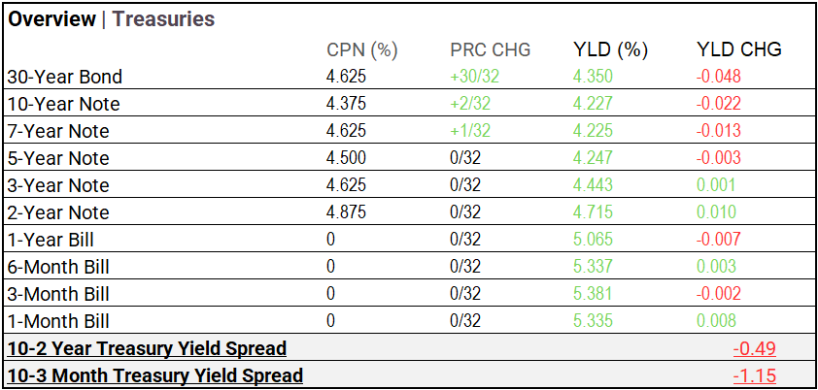Click the CPN (%) column header
This screenshot has height=390, width=818.
pos(362,50)
